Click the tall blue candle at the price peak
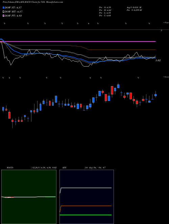Screen dimensions: 169x224 point(118,86)
